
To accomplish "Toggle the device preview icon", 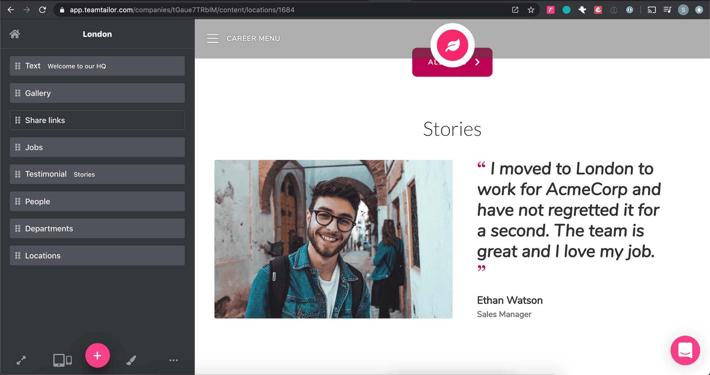I will point(62,360).
